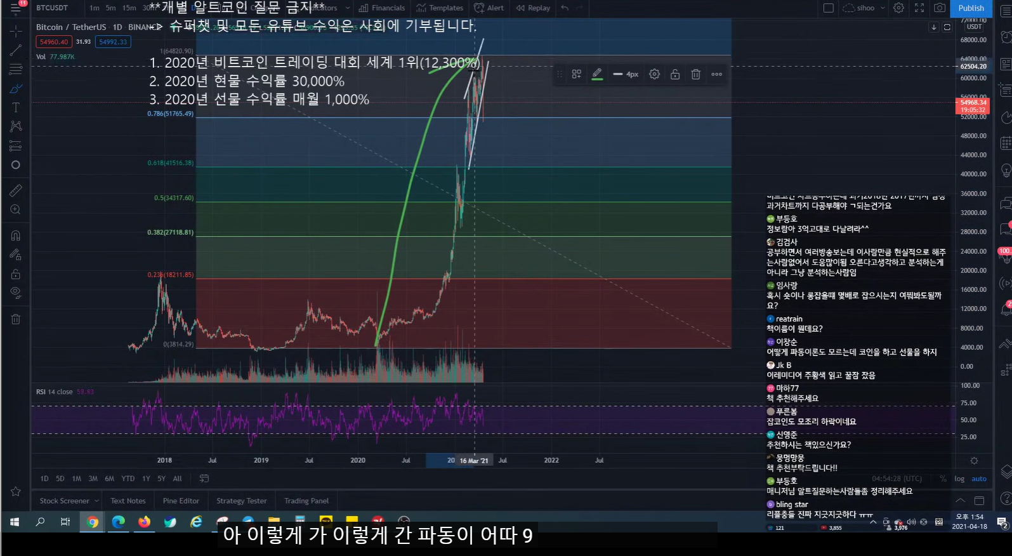Switch to the 15m timeframe
The width and height of the screenshot is (1012, 556).
(129, 8)
